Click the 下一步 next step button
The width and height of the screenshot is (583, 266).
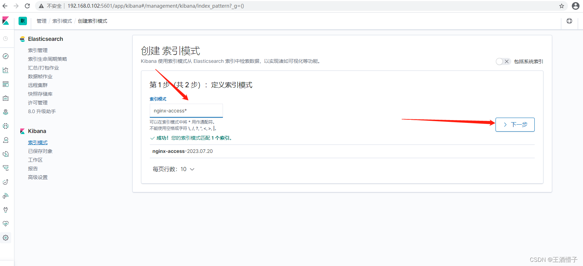(515, 125)
